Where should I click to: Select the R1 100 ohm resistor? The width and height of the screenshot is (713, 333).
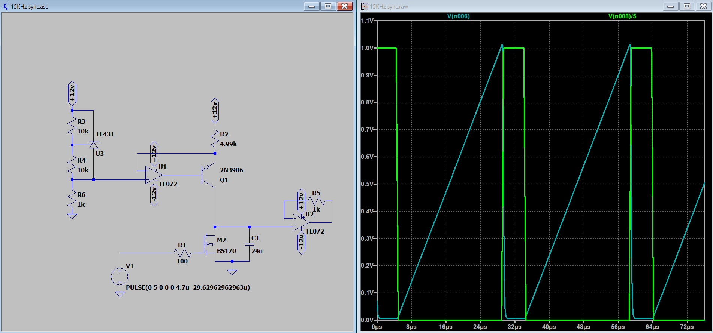coord(182,253)
